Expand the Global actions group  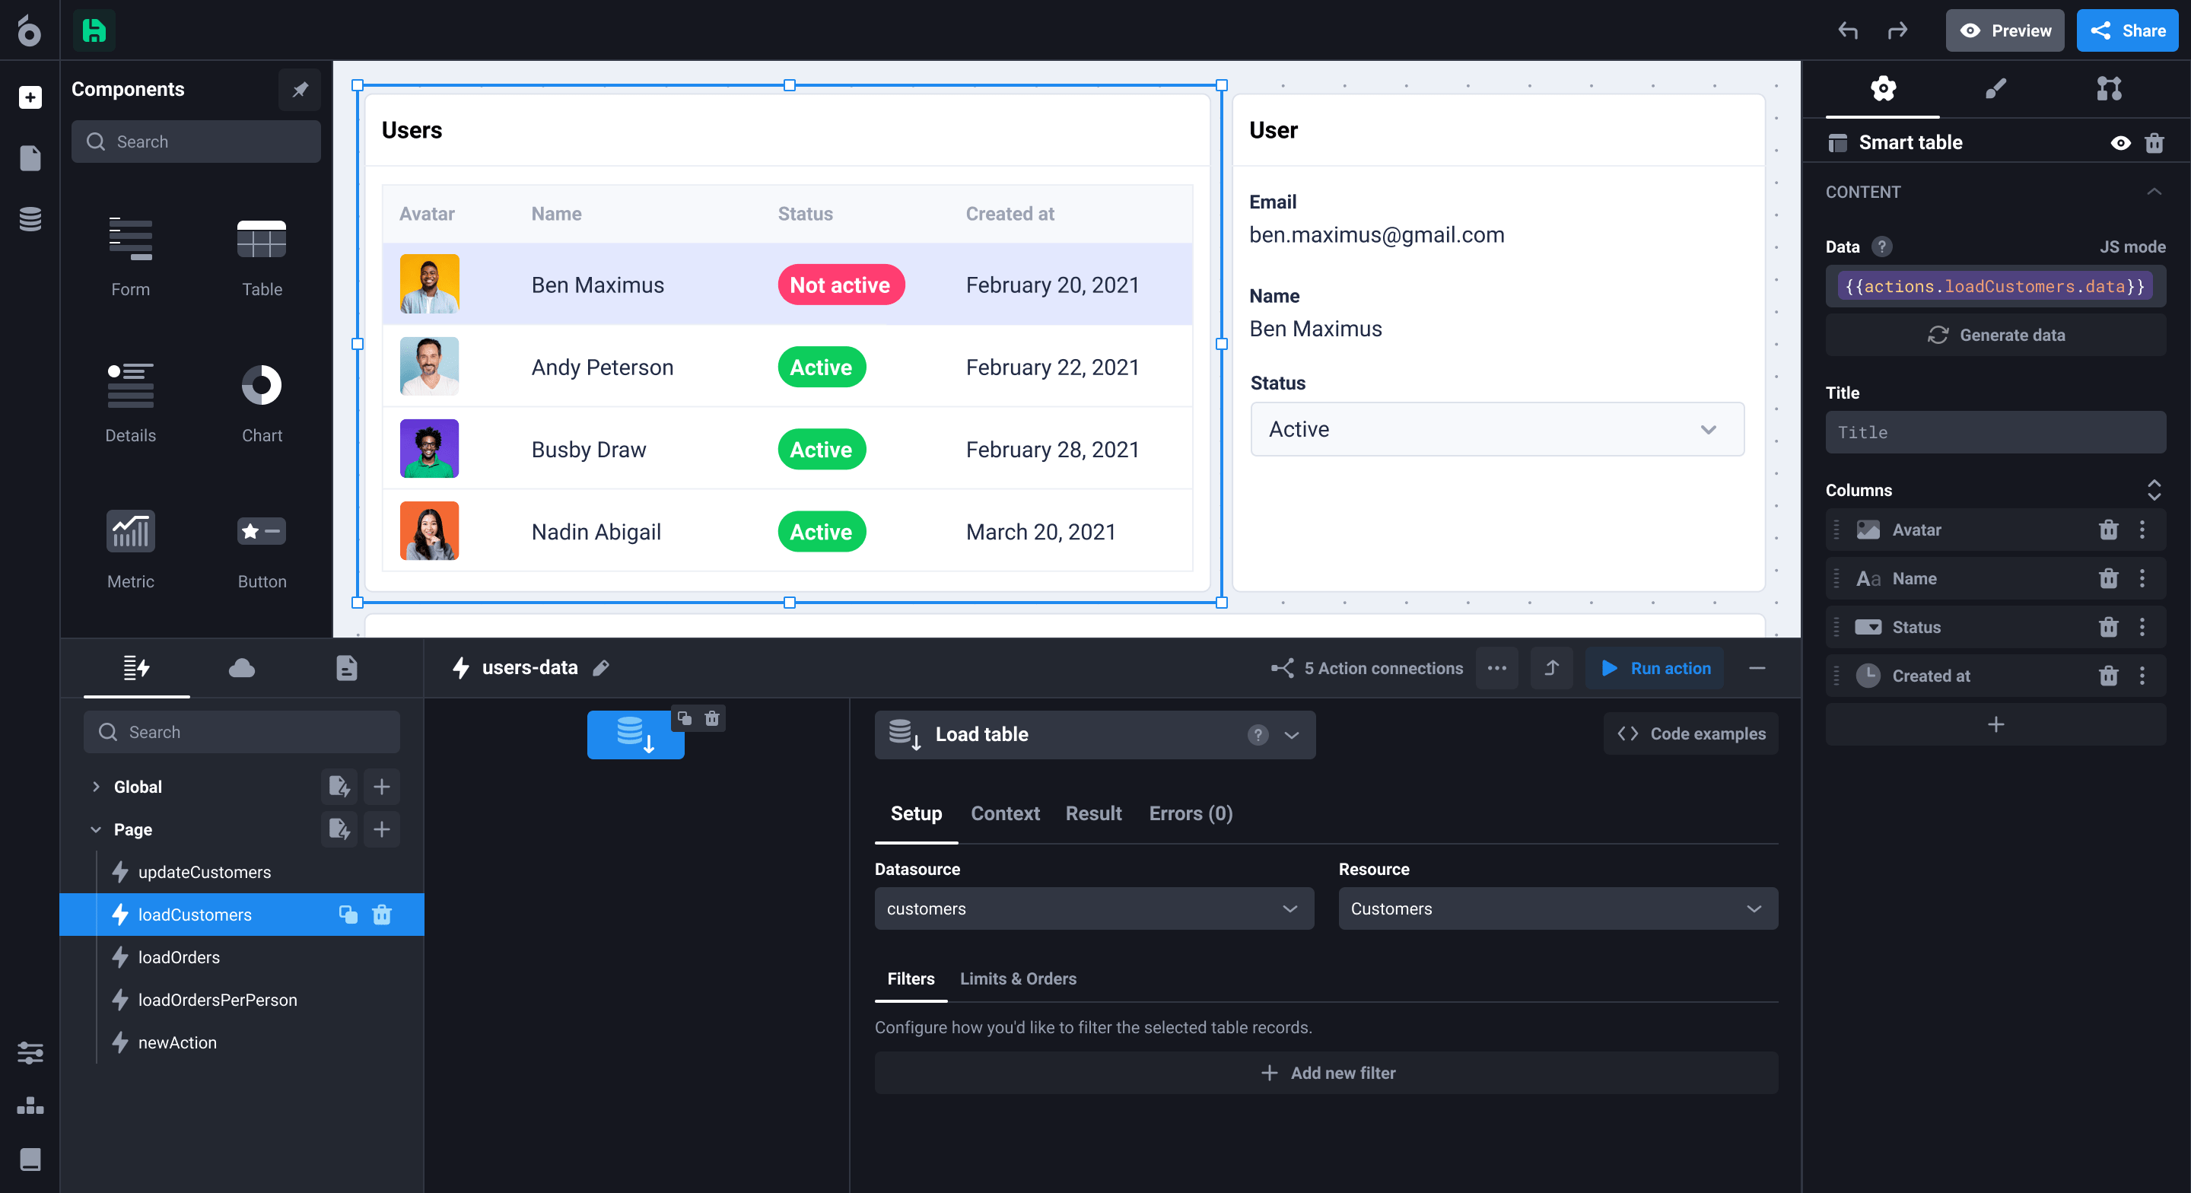[96, 786]
